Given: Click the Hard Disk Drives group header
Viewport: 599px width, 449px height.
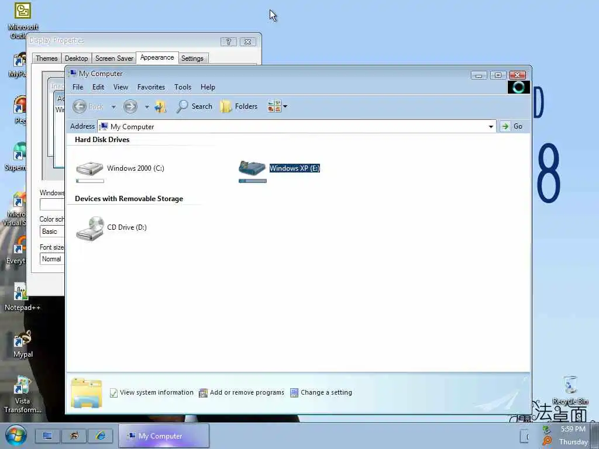Looking at the screenshot, I should [x=102, y=140].
